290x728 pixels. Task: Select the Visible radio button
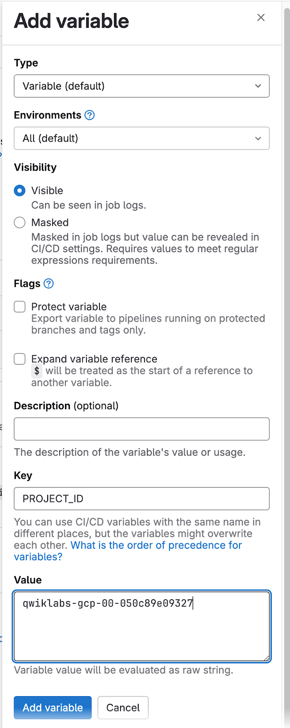tap(20, 191)
